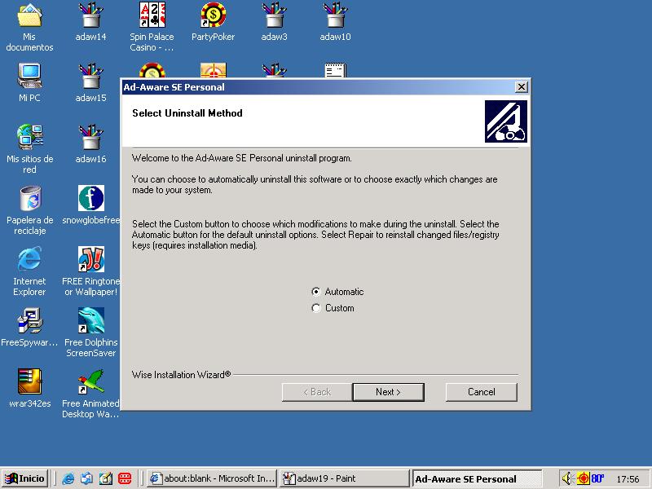Switch to about:blank Microsoft Internet Explorer taskbar item
Image resolution: width=652 pixels, height=489 pixels.
point(212,478)
